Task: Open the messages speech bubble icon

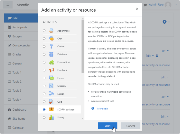Action: (x=145, y=5)
